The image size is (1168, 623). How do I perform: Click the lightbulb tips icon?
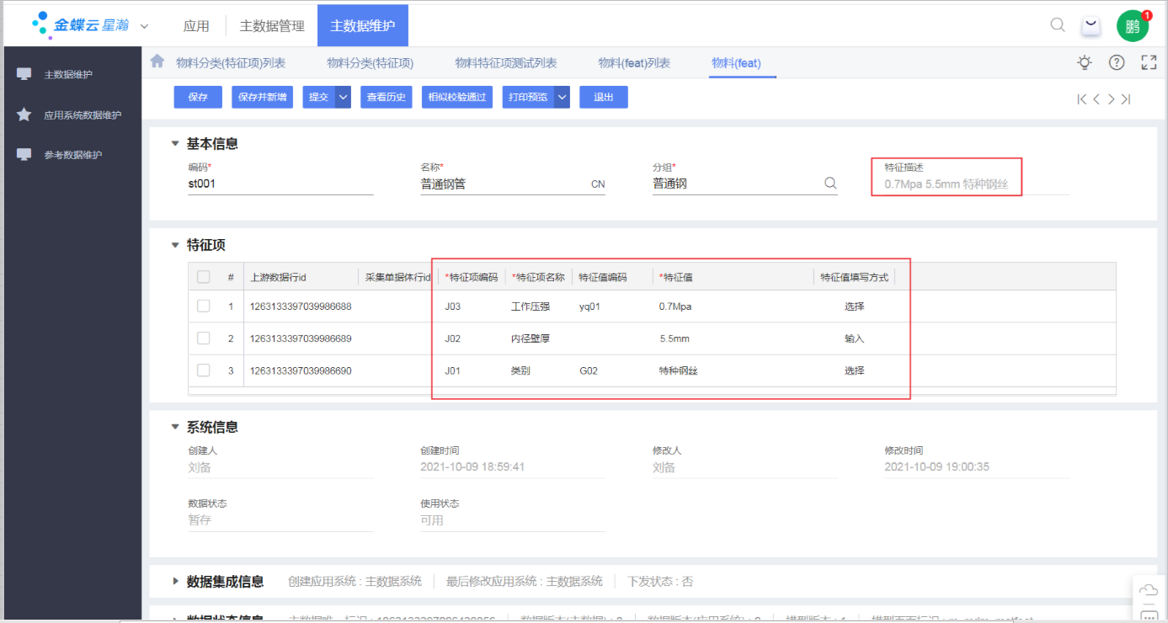click(1085, 62)
